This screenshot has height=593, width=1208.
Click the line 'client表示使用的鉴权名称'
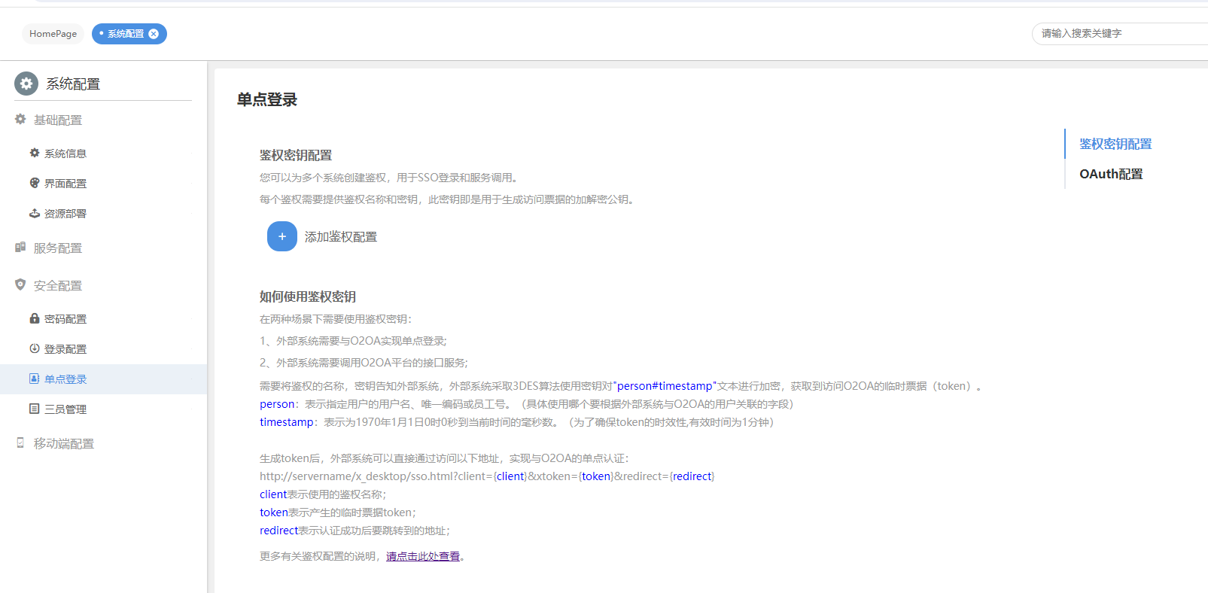[x=323, y=494]
